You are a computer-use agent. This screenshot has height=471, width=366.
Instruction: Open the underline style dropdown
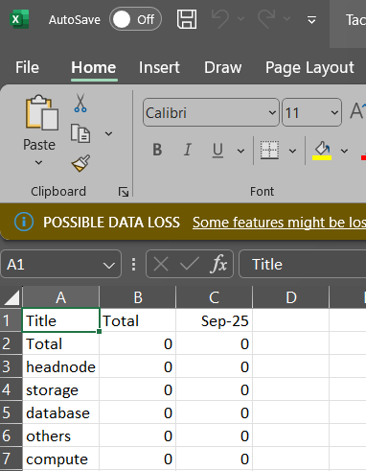240,151
